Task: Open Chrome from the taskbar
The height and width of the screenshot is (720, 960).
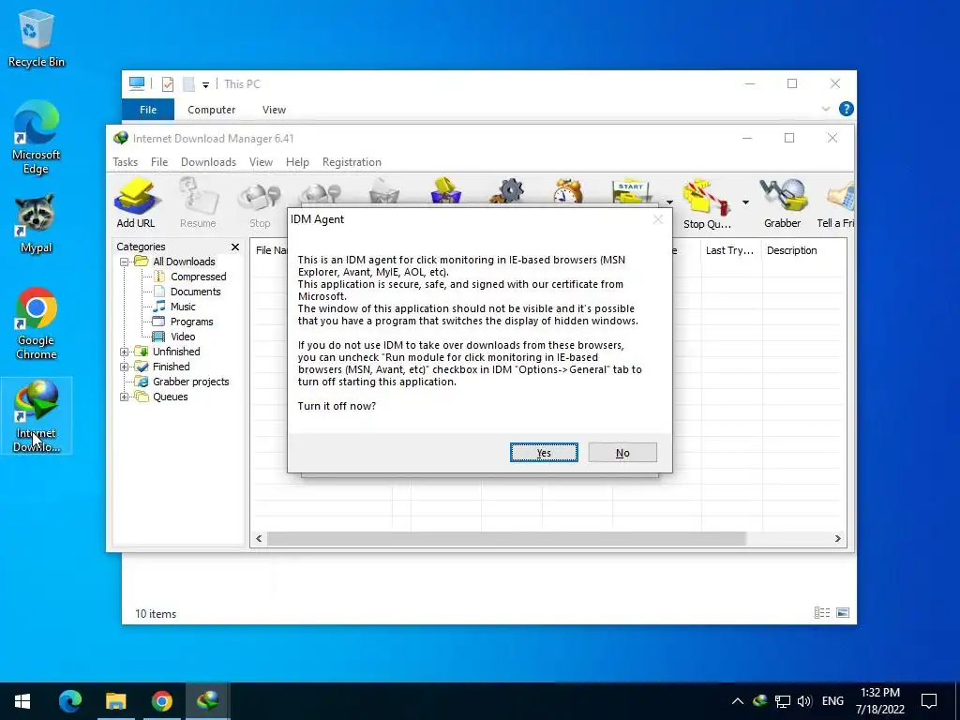Action: [161, 701]
